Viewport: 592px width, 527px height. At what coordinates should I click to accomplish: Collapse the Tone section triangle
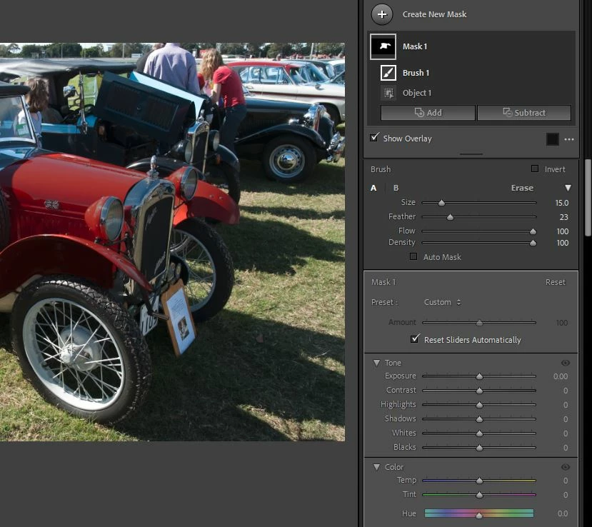point(376,363)
